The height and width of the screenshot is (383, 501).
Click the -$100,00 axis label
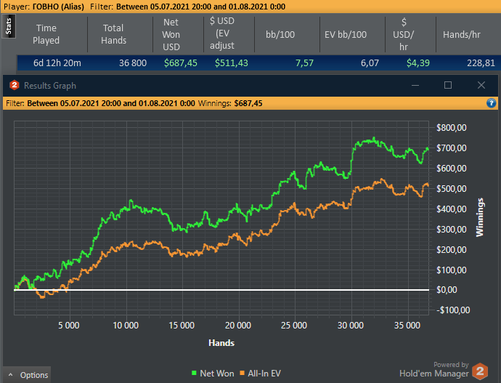[x=453, y=310]
